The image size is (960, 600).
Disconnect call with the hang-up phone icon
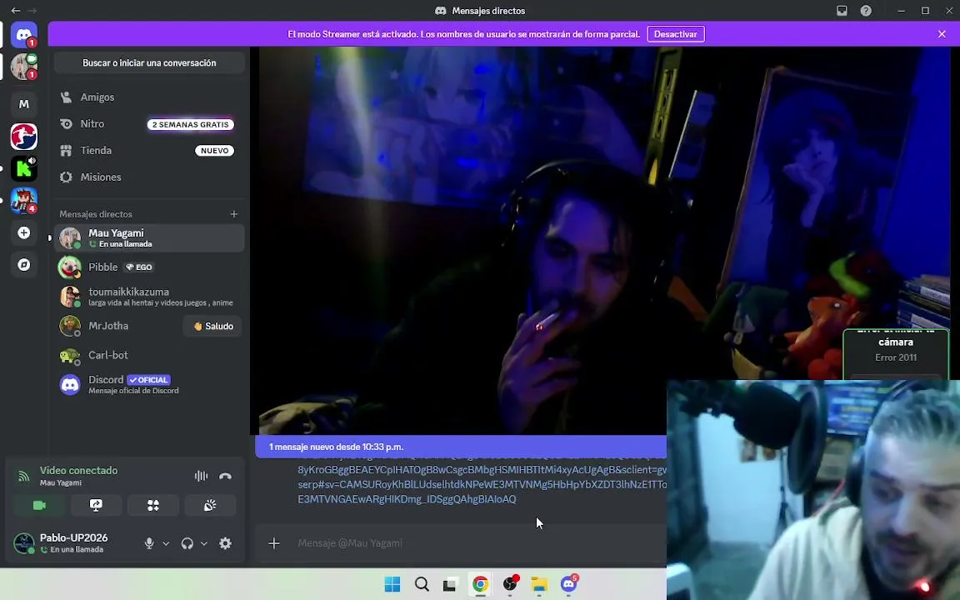pos(225,476)
